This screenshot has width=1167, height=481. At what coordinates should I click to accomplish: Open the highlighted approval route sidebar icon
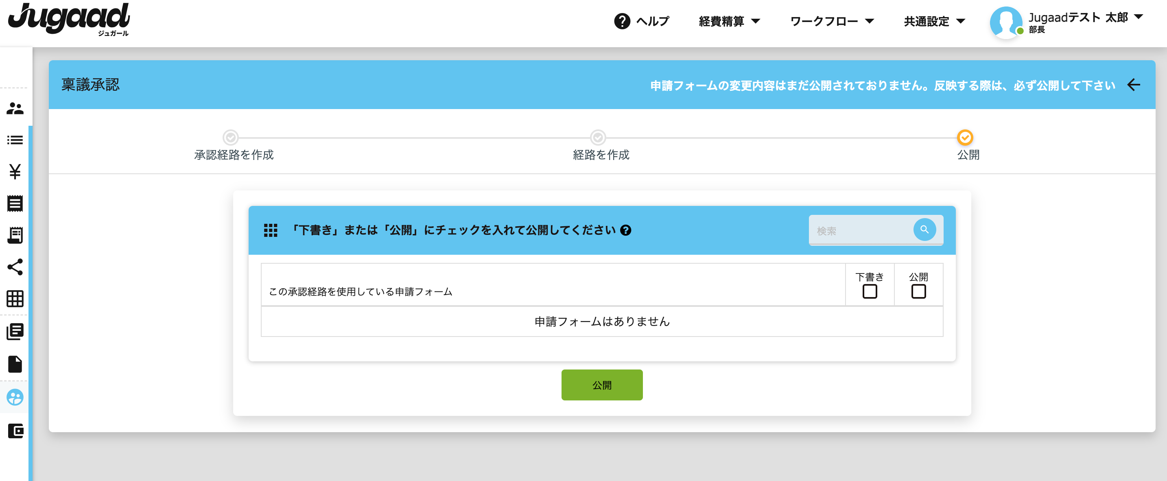15,397
